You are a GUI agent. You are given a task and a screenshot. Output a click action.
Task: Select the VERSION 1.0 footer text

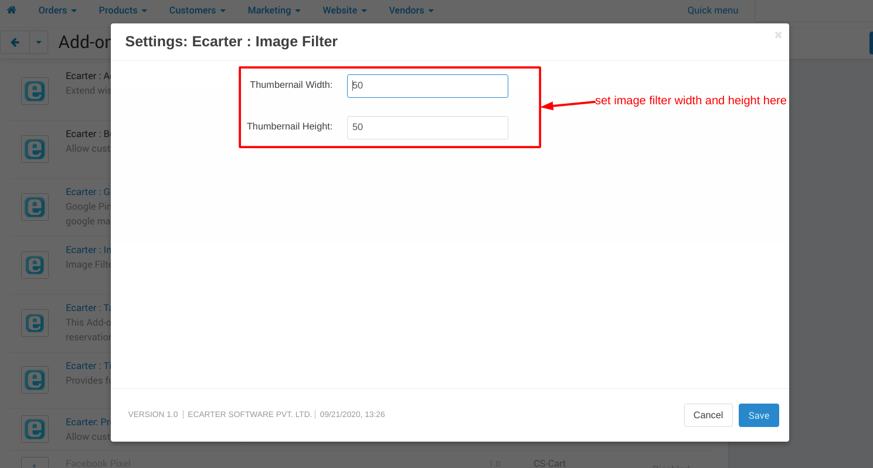pyautogui.click(x=153, y=415)
